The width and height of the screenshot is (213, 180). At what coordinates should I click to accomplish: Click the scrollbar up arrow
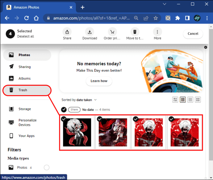pos(211,27)
